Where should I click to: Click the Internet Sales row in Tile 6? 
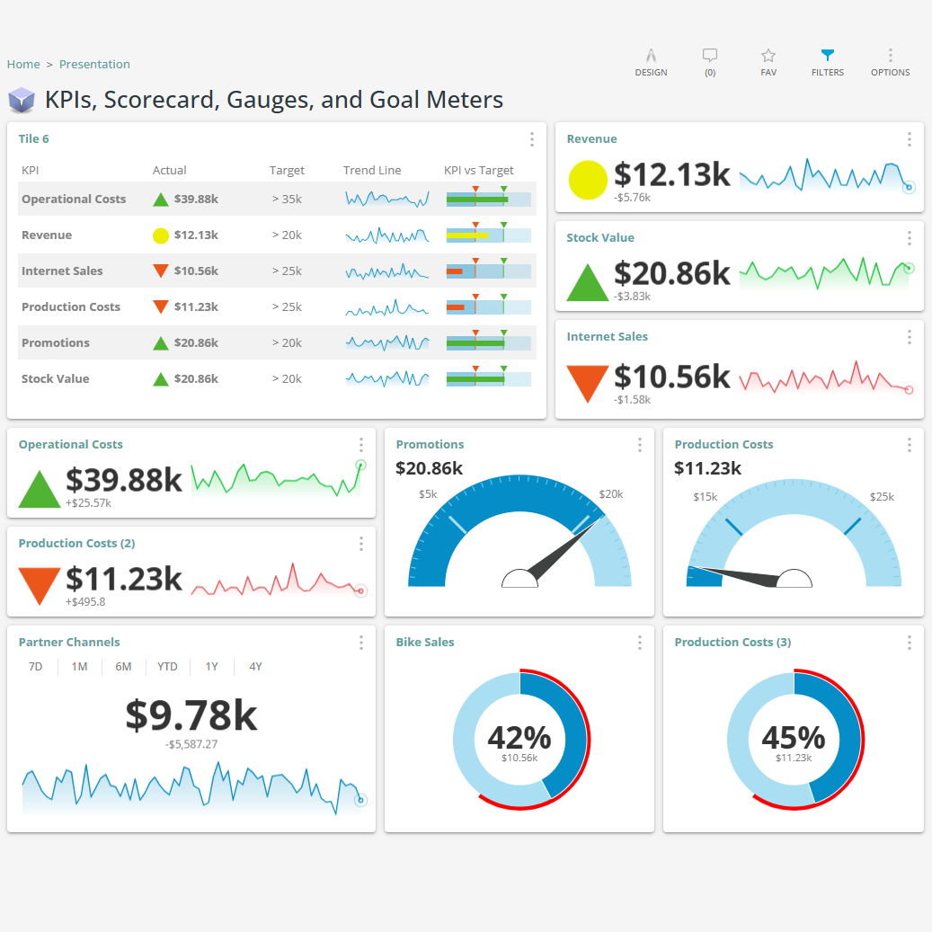(62, 271)
